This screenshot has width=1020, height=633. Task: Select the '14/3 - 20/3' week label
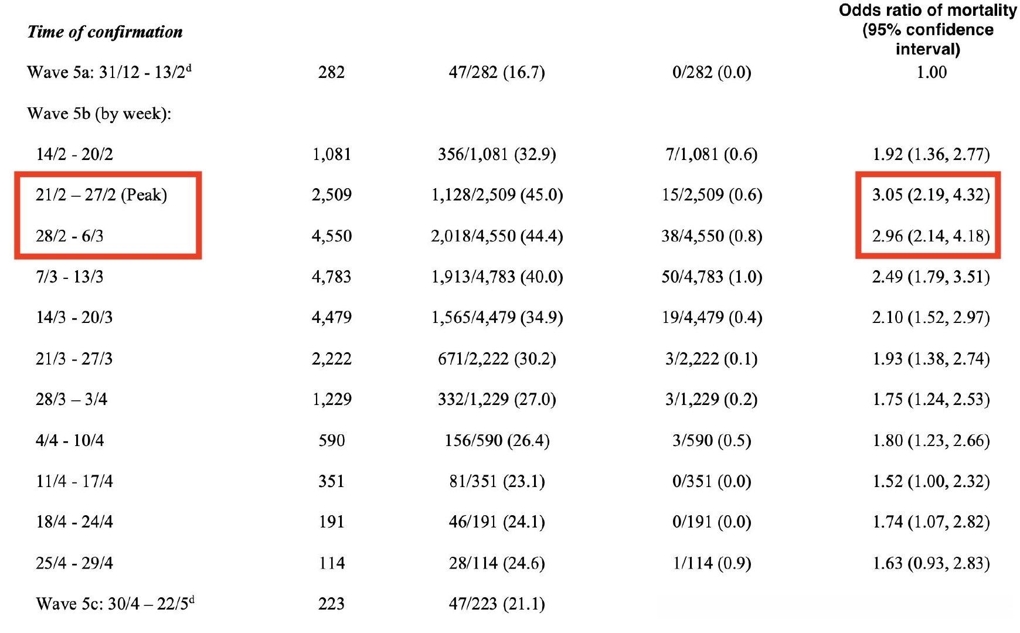coord(74,317)
